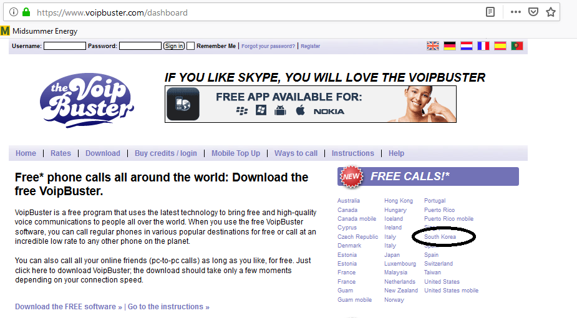Open the Rates menu item
The height and width of the screenshot is (318, 577).
tap(61, 153)
